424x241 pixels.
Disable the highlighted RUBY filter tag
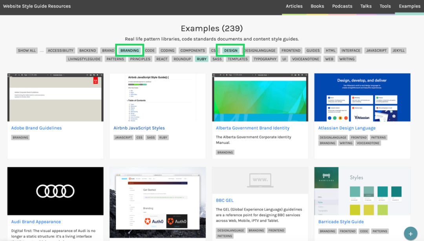[202, 59]
